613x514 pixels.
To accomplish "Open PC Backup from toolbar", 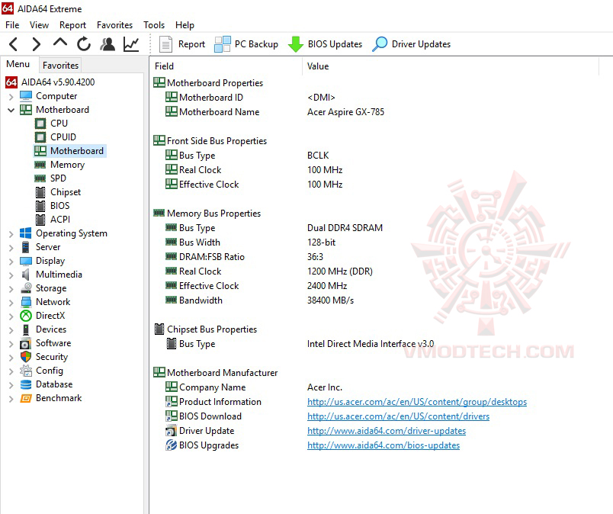I will [246, 44].
